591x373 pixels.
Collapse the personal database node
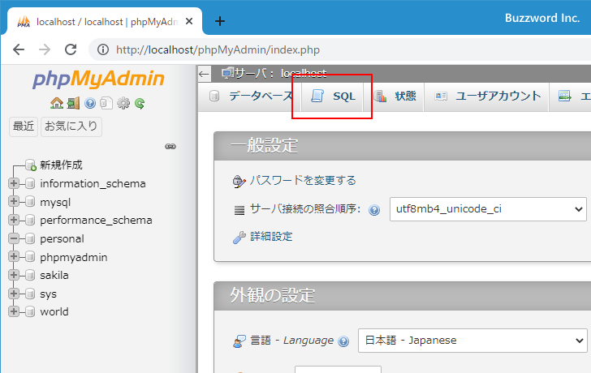pyautogui.click(x=14, y=238)
